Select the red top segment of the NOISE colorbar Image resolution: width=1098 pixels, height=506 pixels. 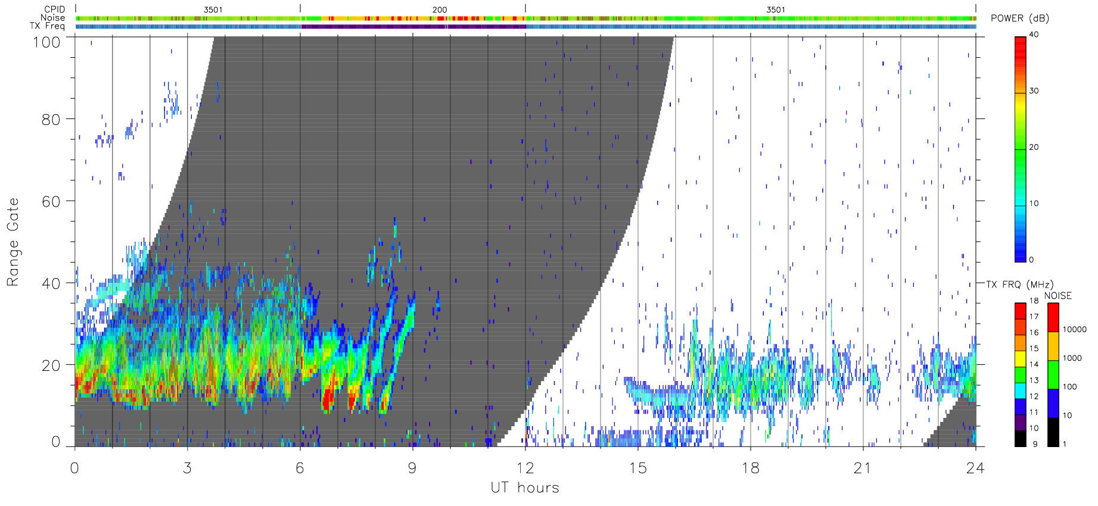click(x=1053, y=317)
